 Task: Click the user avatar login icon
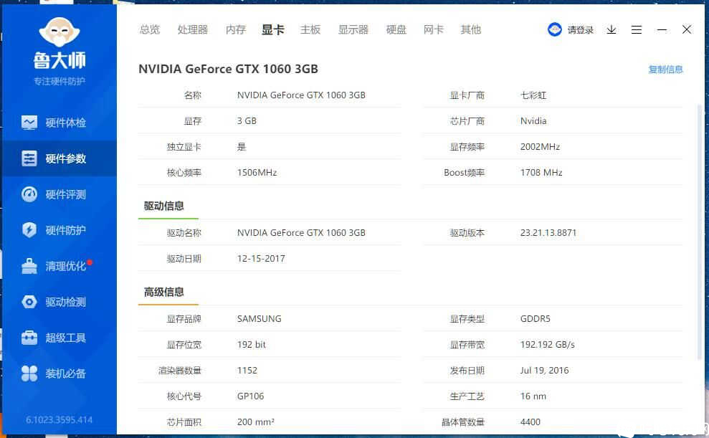tap(554, 30)
